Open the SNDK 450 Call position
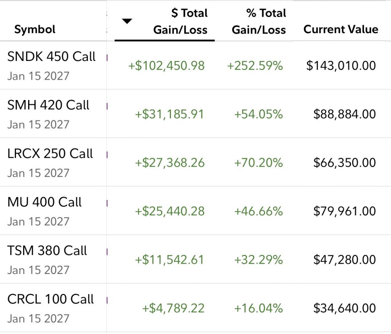 coord(51,57)
